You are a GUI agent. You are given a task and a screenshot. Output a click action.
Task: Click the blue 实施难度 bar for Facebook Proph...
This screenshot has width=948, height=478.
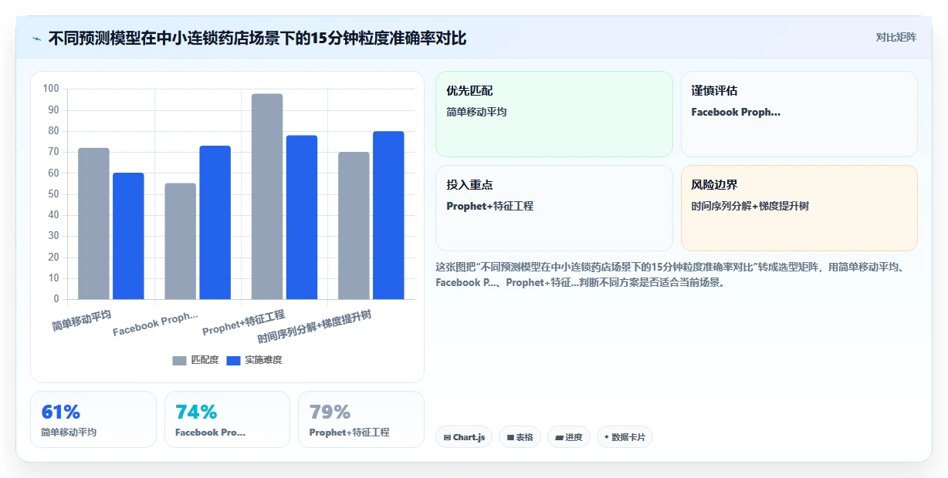pyautogui.click(x=215, y=222)
